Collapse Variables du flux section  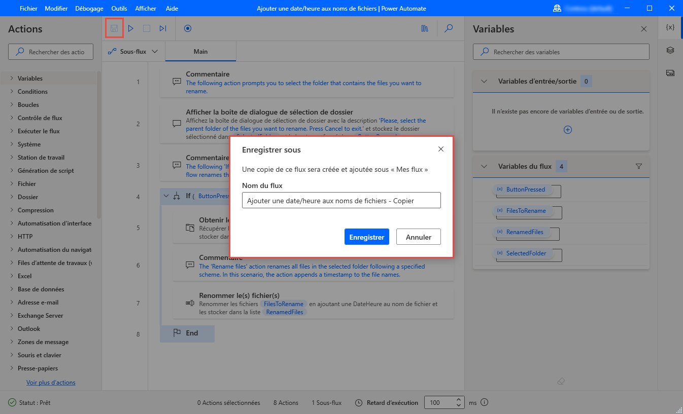click(x=484, y=166)
